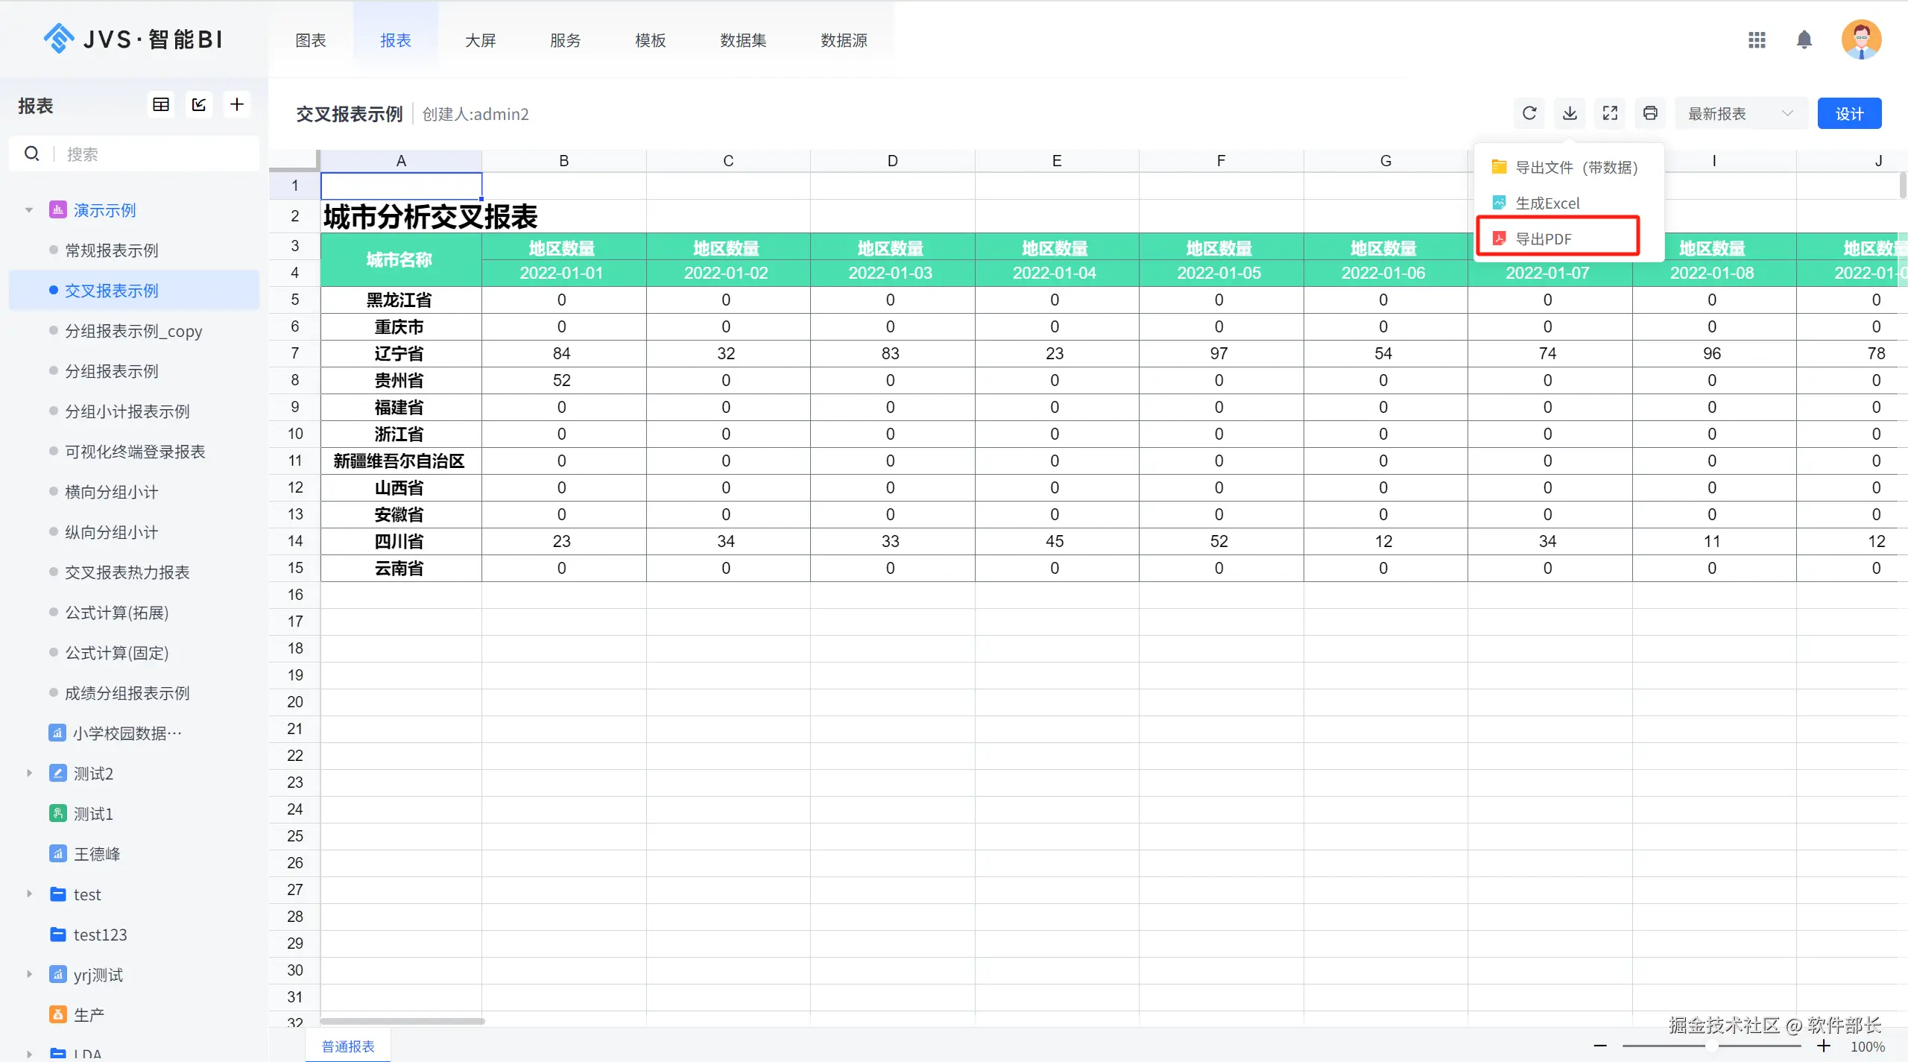Click the sidebar import icon

(x=199, y=105)
